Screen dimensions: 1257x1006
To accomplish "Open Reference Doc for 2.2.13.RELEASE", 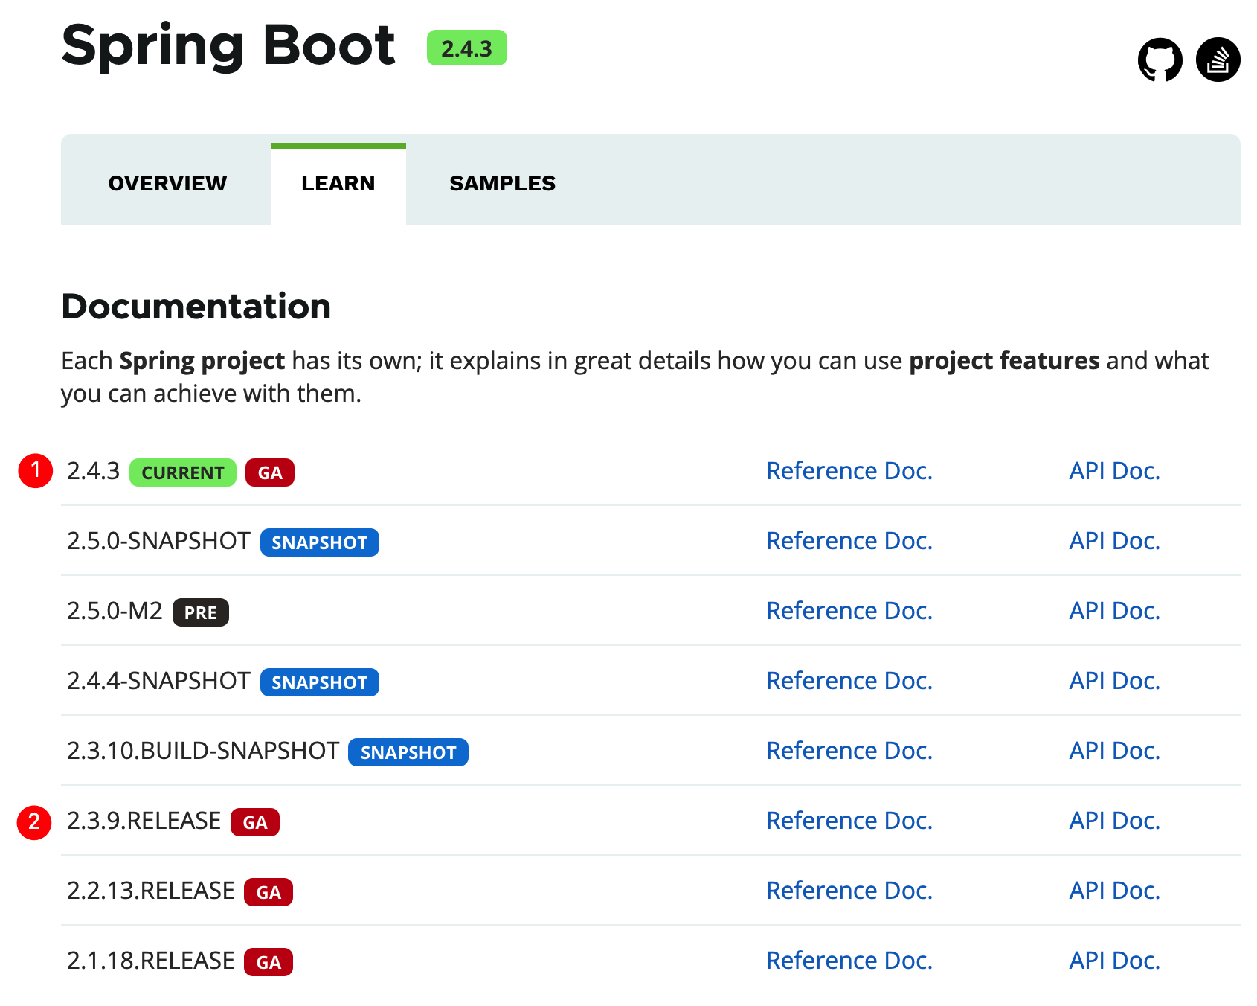I will (849, 891).
